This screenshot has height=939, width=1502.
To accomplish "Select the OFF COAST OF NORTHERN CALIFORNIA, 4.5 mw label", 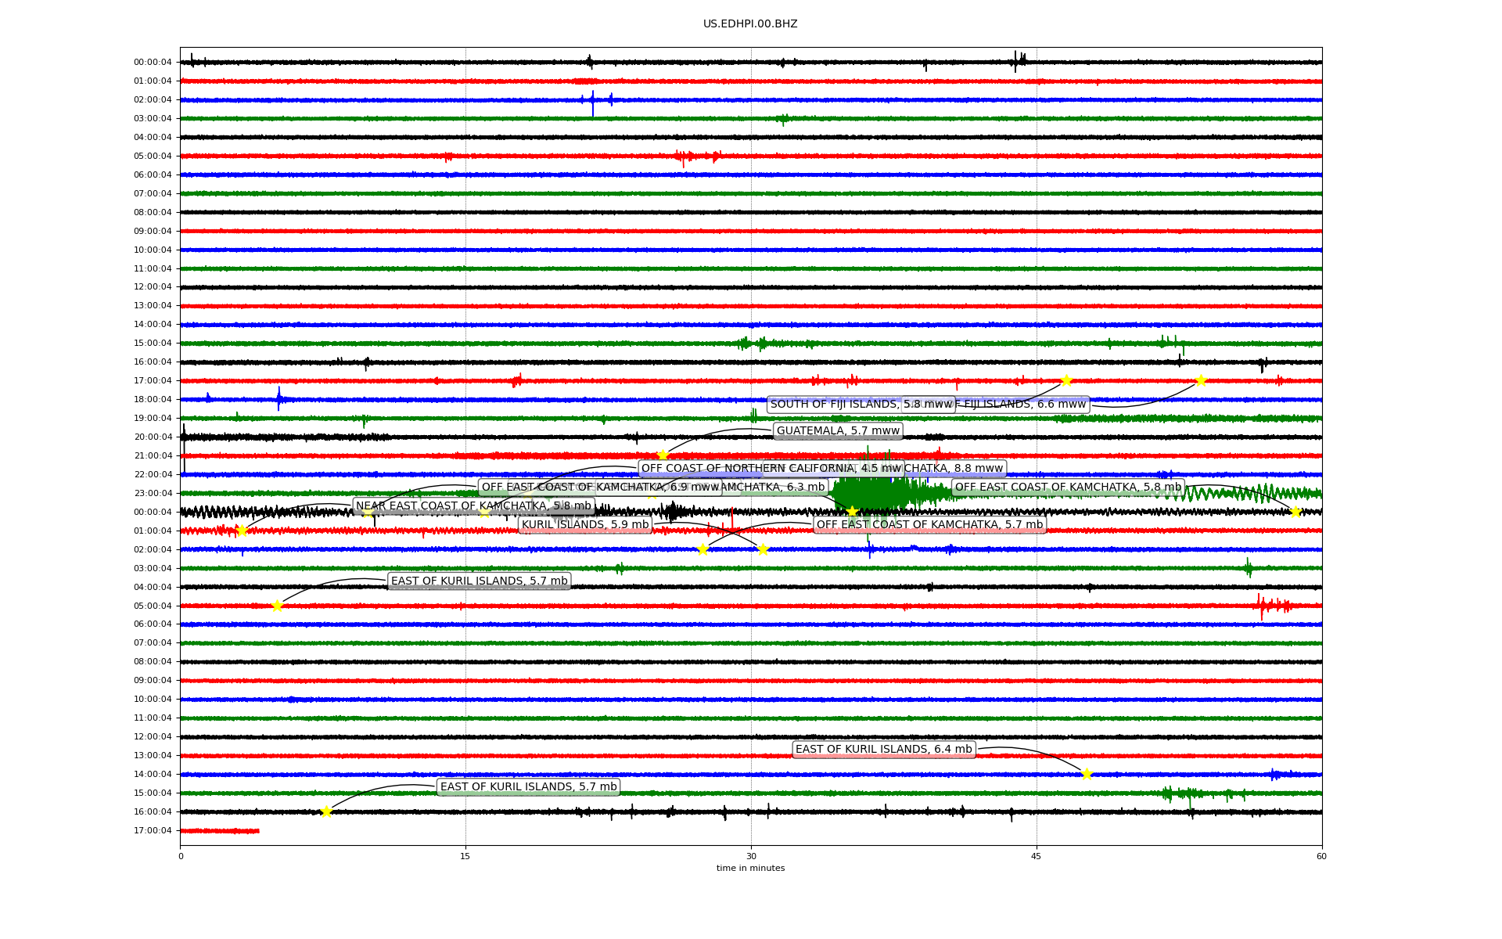I will [x=771, y=469].
